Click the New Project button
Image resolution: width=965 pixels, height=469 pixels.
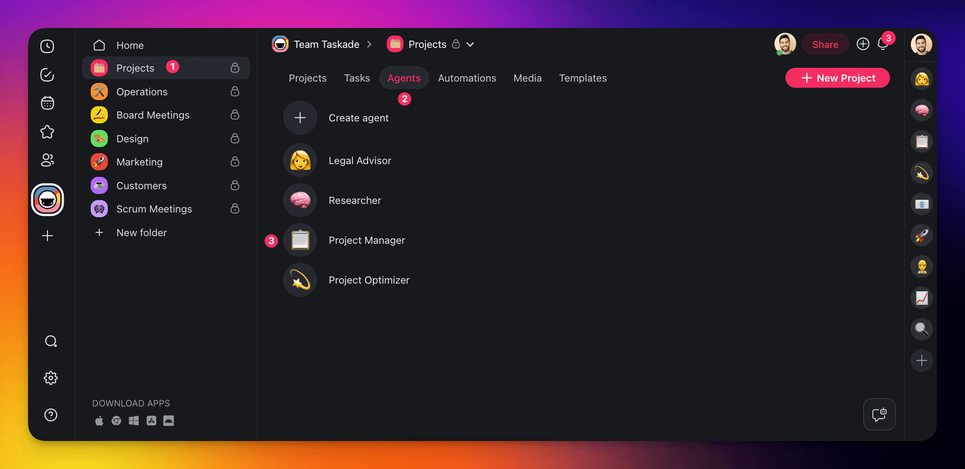pos(837,78)
